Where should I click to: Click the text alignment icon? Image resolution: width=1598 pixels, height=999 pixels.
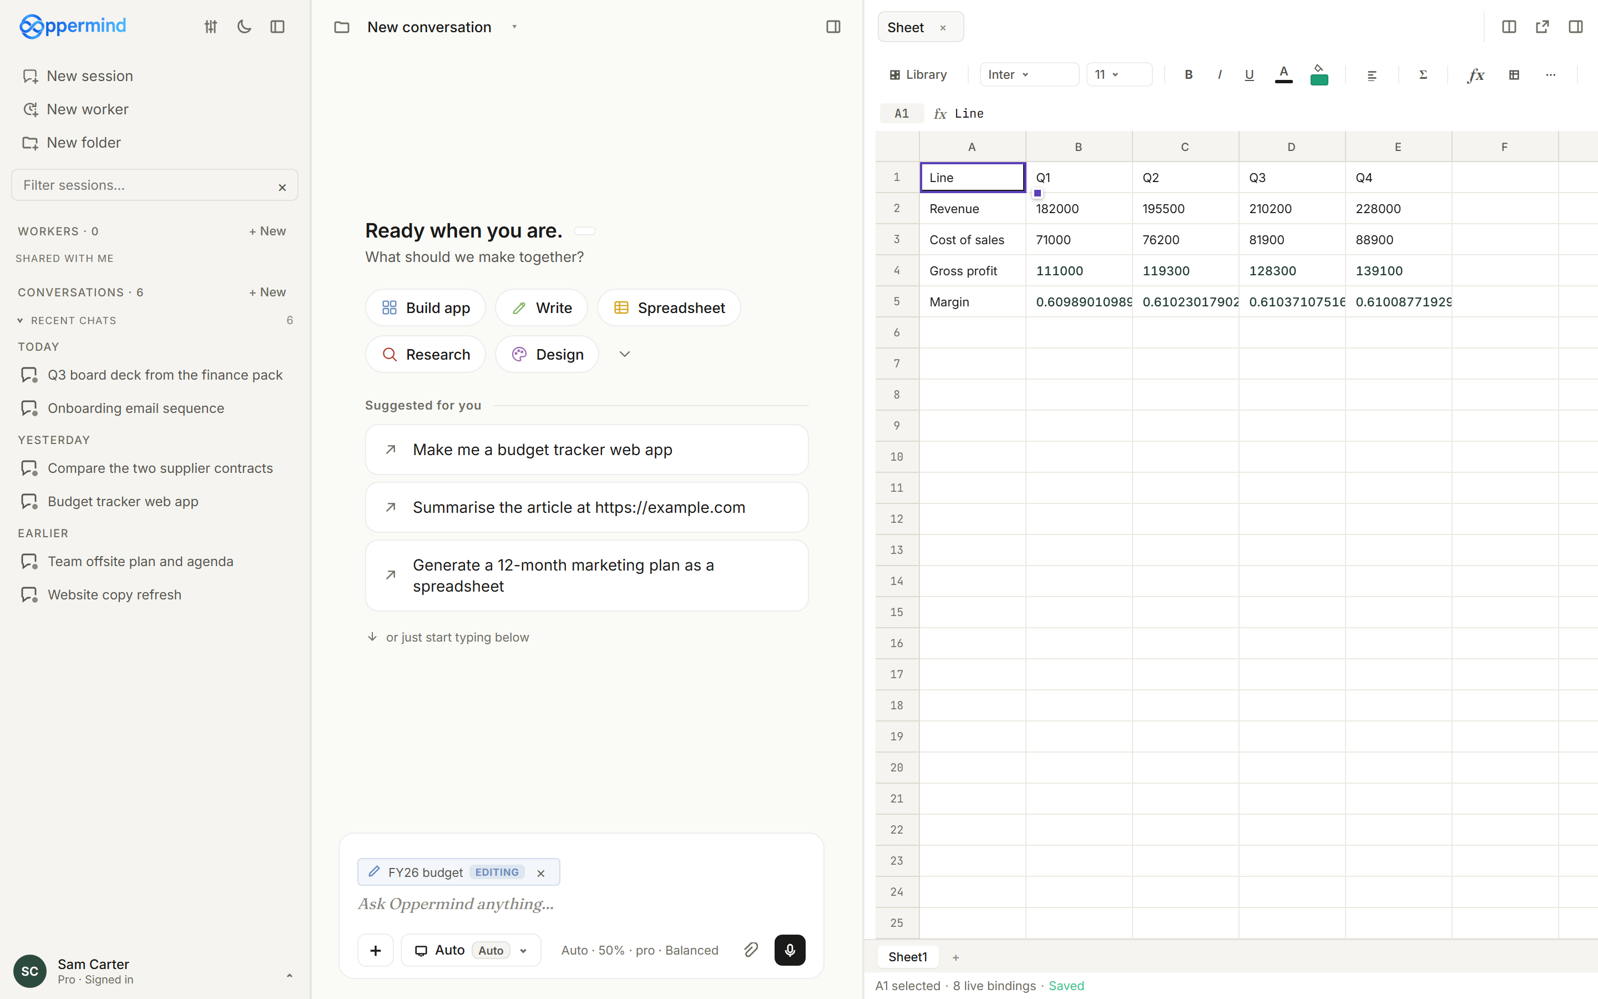click(1372, 75)
